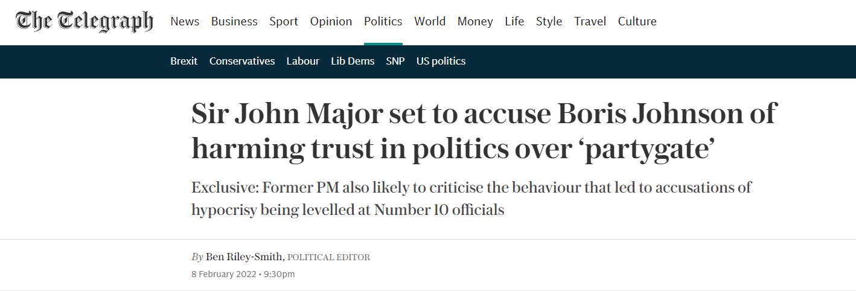Open the Brexit subtopic link
Viewport: 856px width, 291px height.
pyautogui.click(x=184, y=61)
